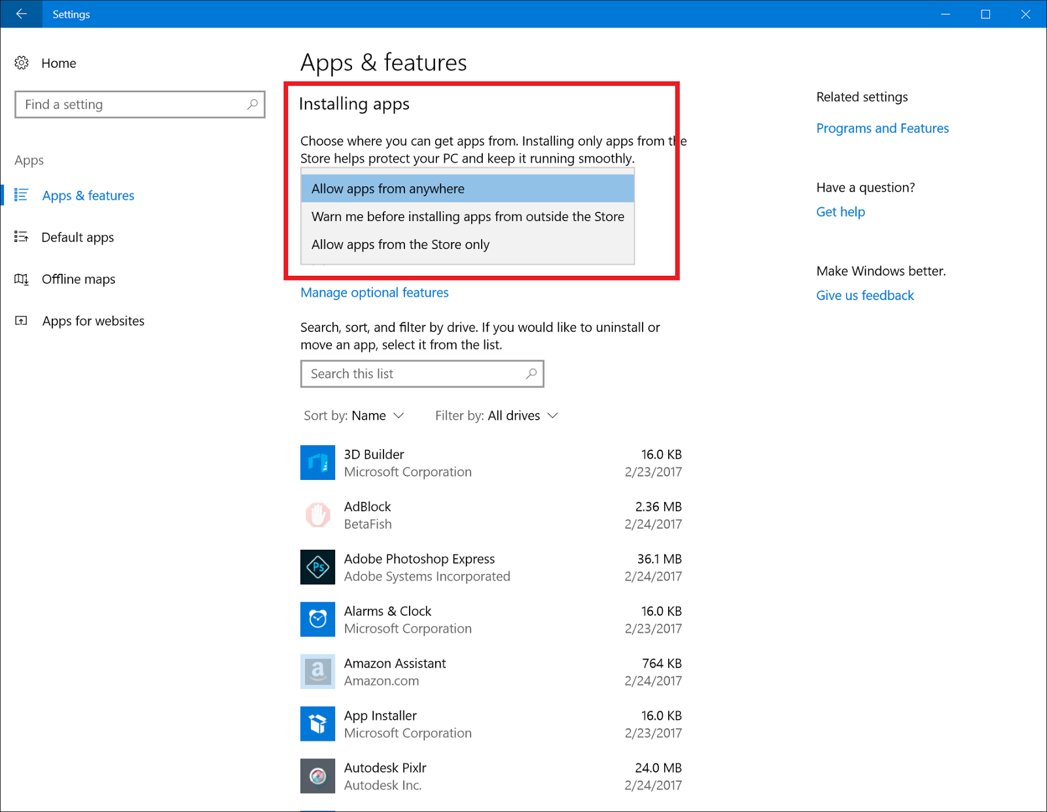Select the AdBlock app icon
Viewport: 1047px width, 812px height.
[317, 515]
